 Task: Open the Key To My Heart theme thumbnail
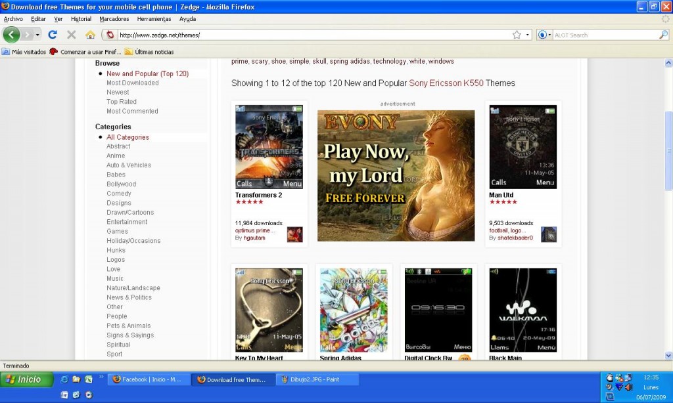point(269,310)
